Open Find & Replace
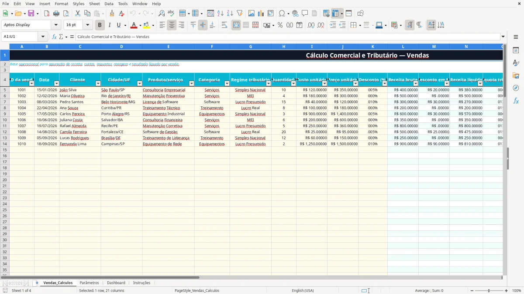This screenshot has height=294, width=524. pyautogui.click(x=162, y=14)
